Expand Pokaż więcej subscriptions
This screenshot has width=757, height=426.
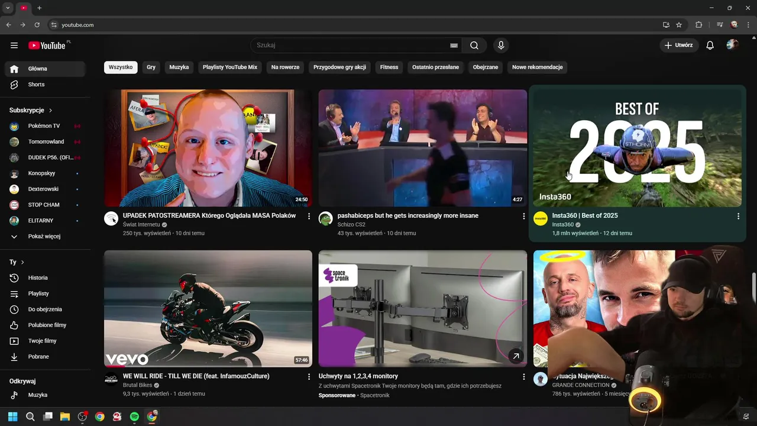45,237
